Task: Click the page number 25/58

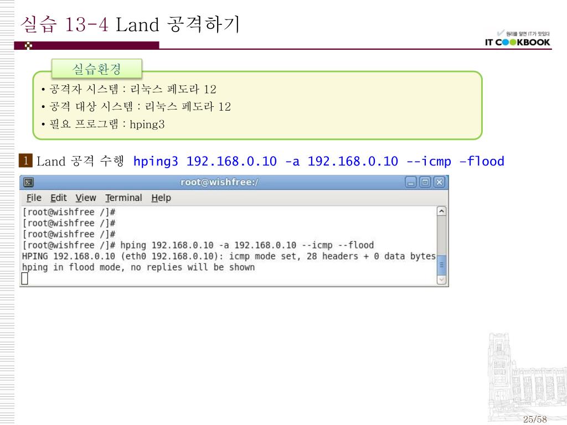Action: pos(535,419)
